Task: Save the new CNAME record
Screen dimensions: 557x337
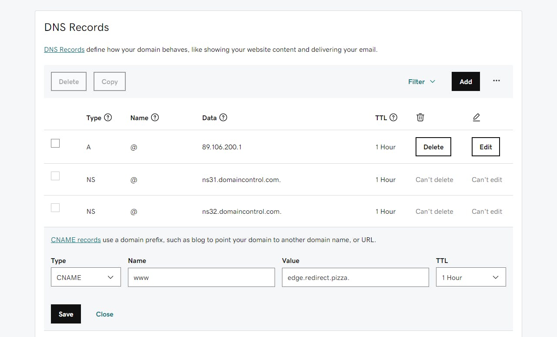Action: [x=66, y=314]
